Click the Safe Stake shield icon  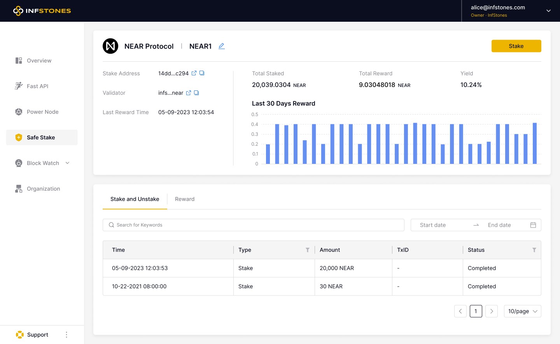(19, 137)
